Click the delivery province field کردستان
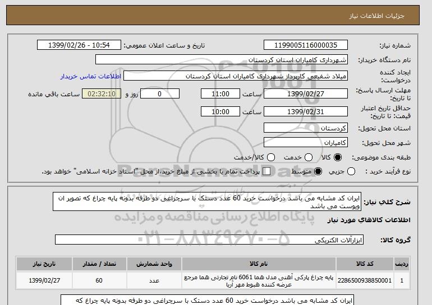 (x=306, y=128)
